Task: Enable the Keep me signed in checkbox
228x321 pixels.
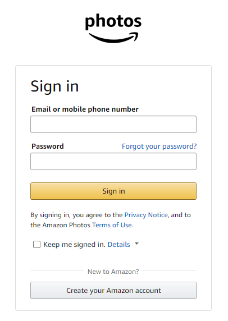Action: click(x=37, y=245)
